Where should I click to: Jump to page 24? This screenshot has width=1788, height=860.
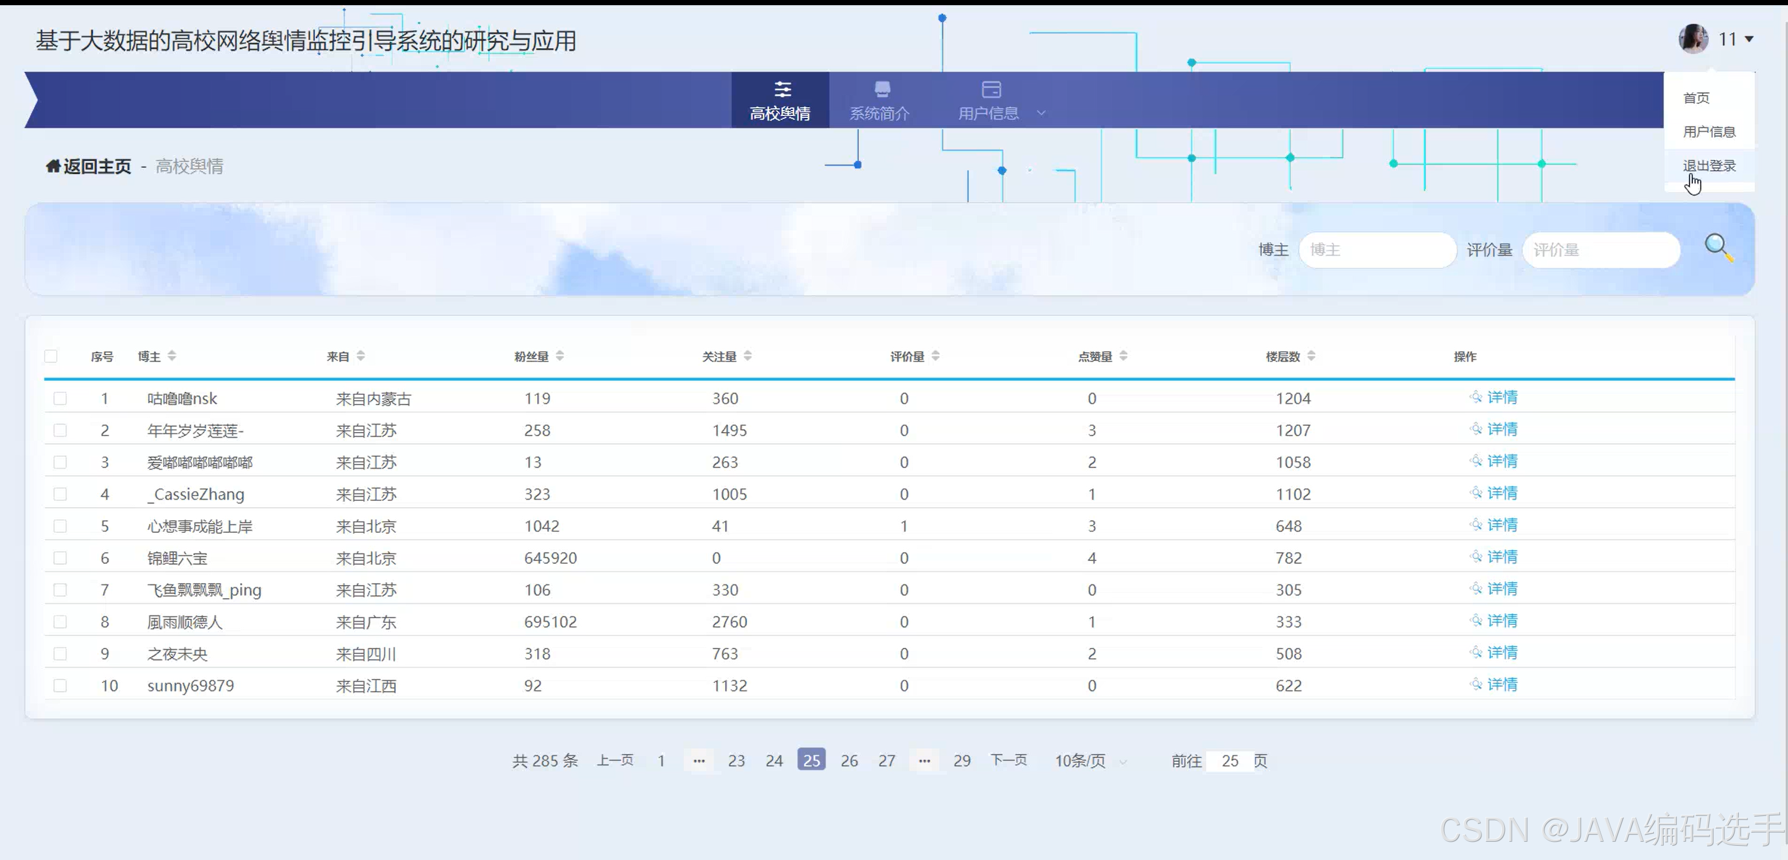[774, 760]
